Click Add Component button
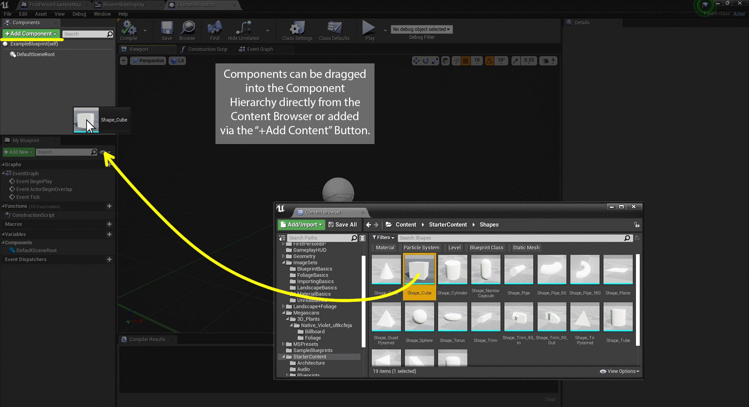Screen dimensions: 749x407 pyautogui.click(x=31, y=34)
